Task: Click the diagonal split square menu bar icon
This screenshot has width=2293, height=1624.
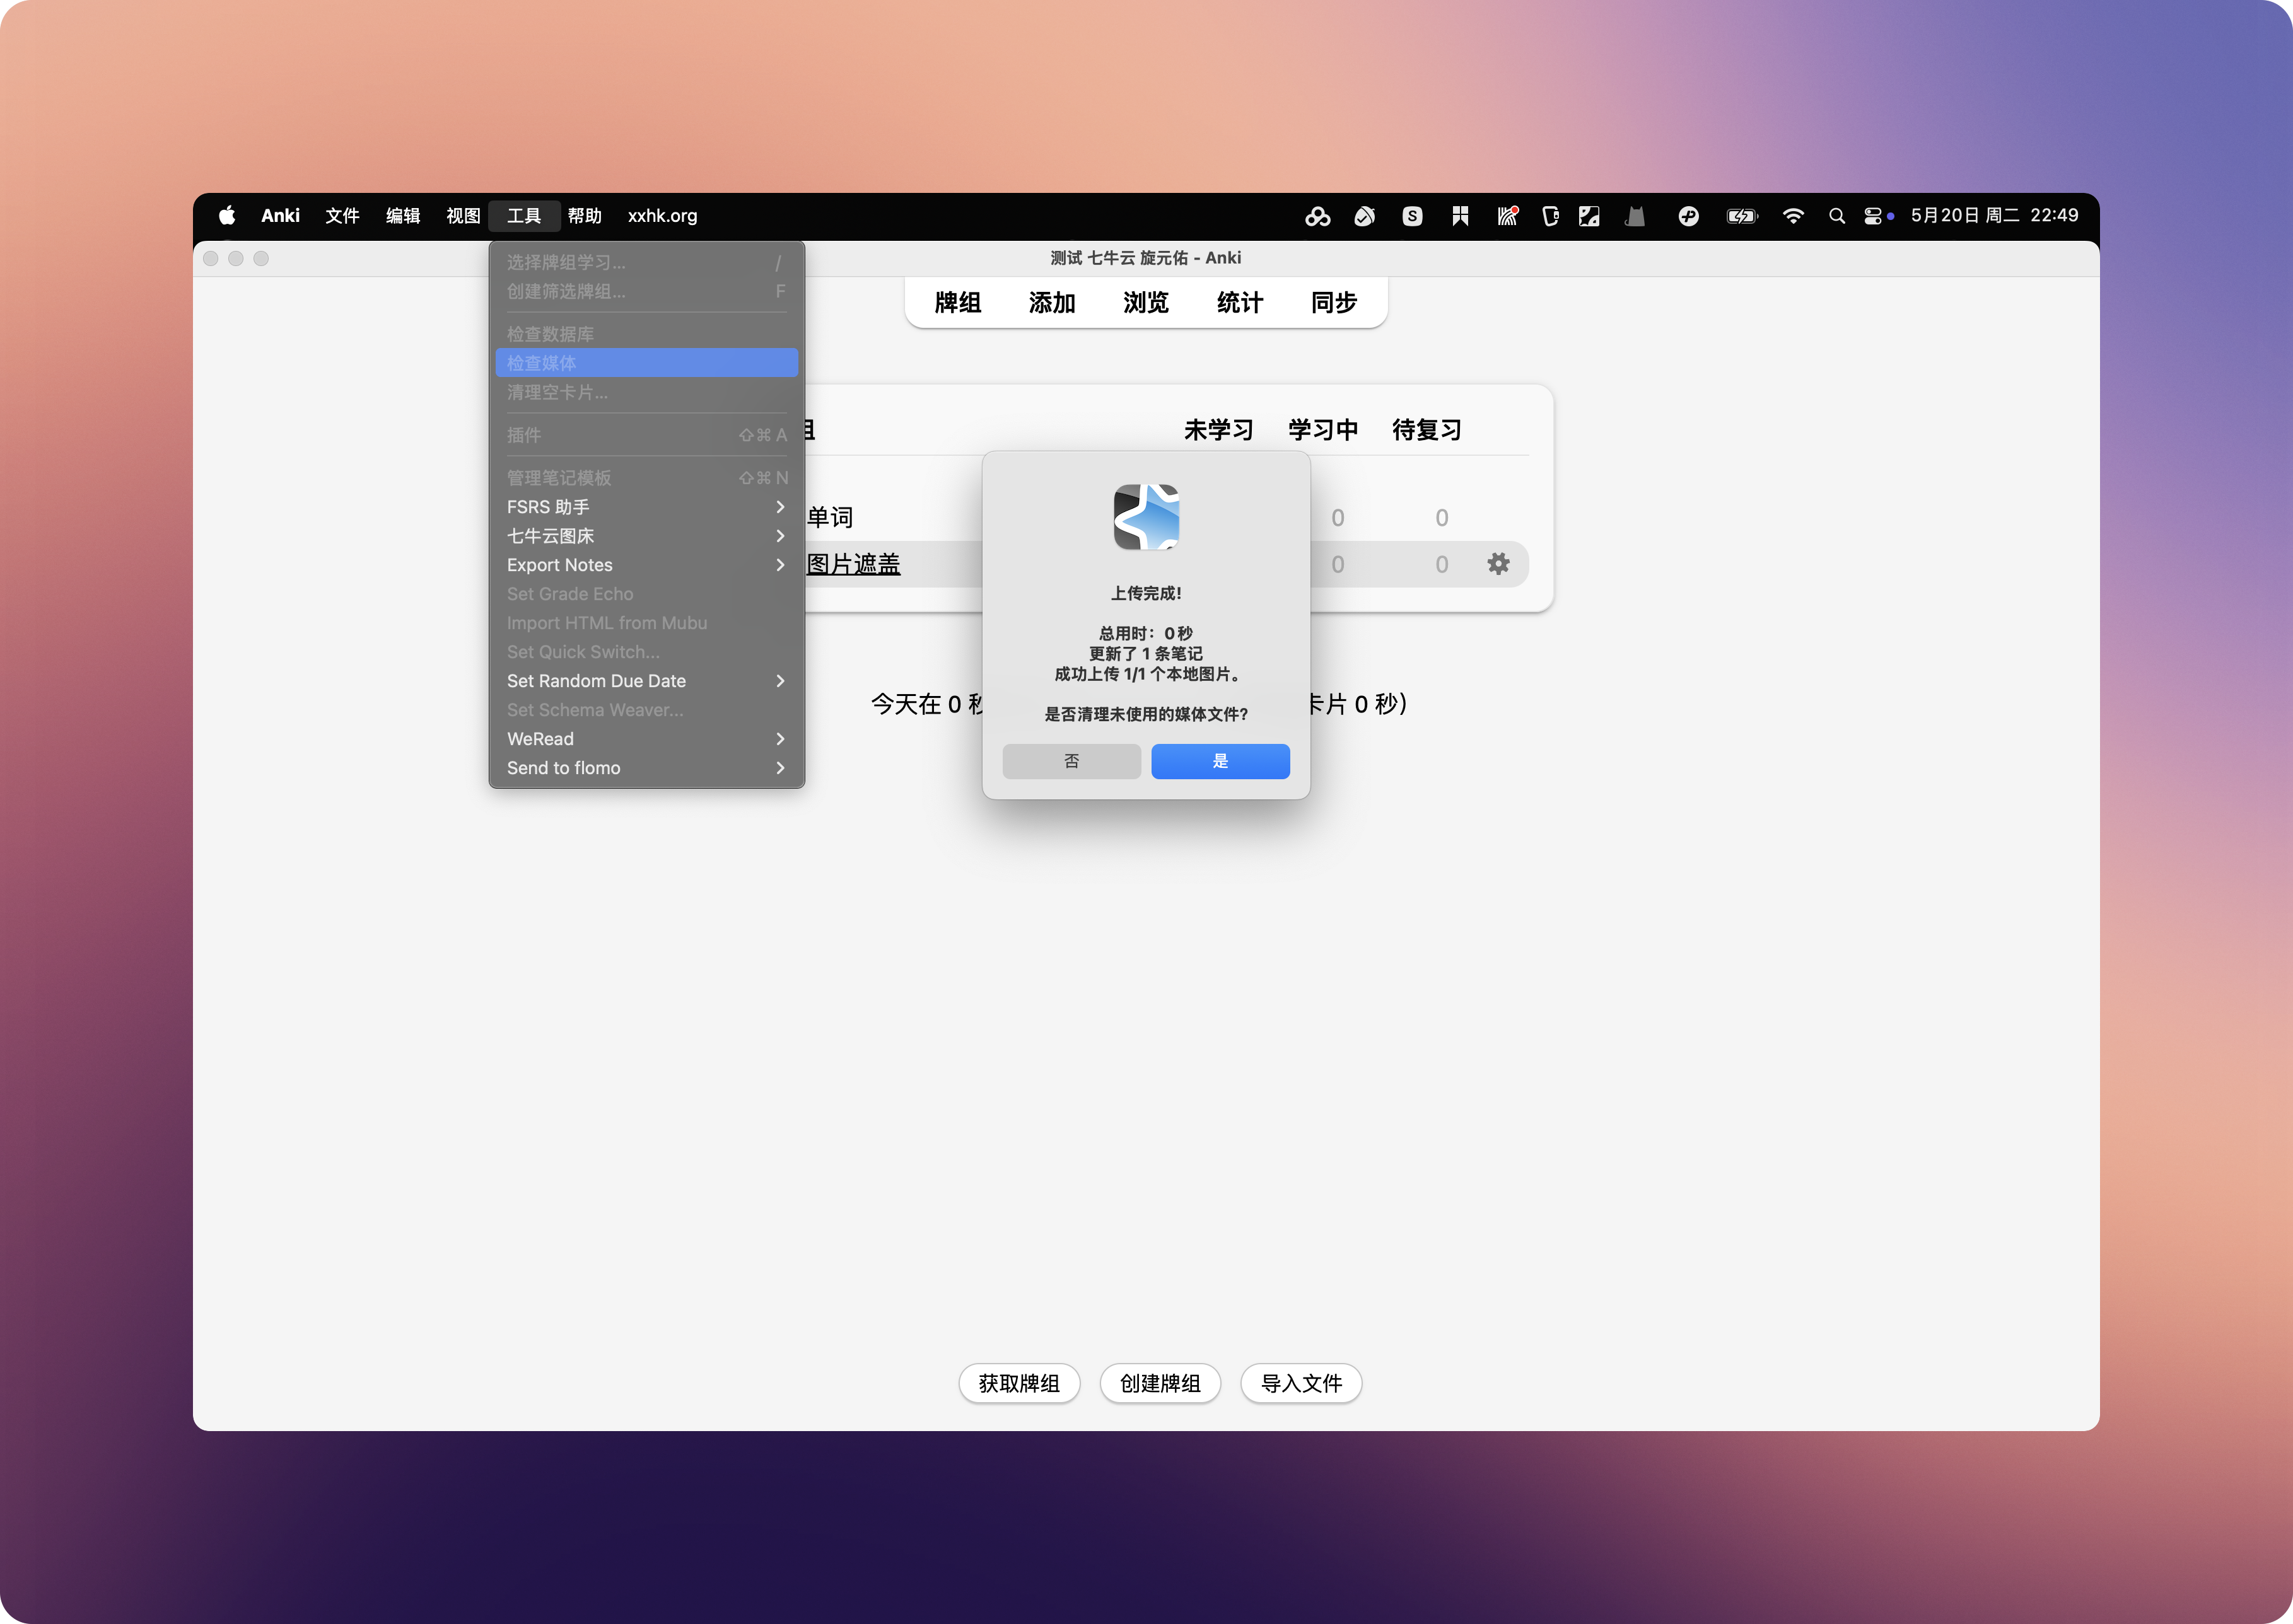Action: click(x=1590, y=216)
